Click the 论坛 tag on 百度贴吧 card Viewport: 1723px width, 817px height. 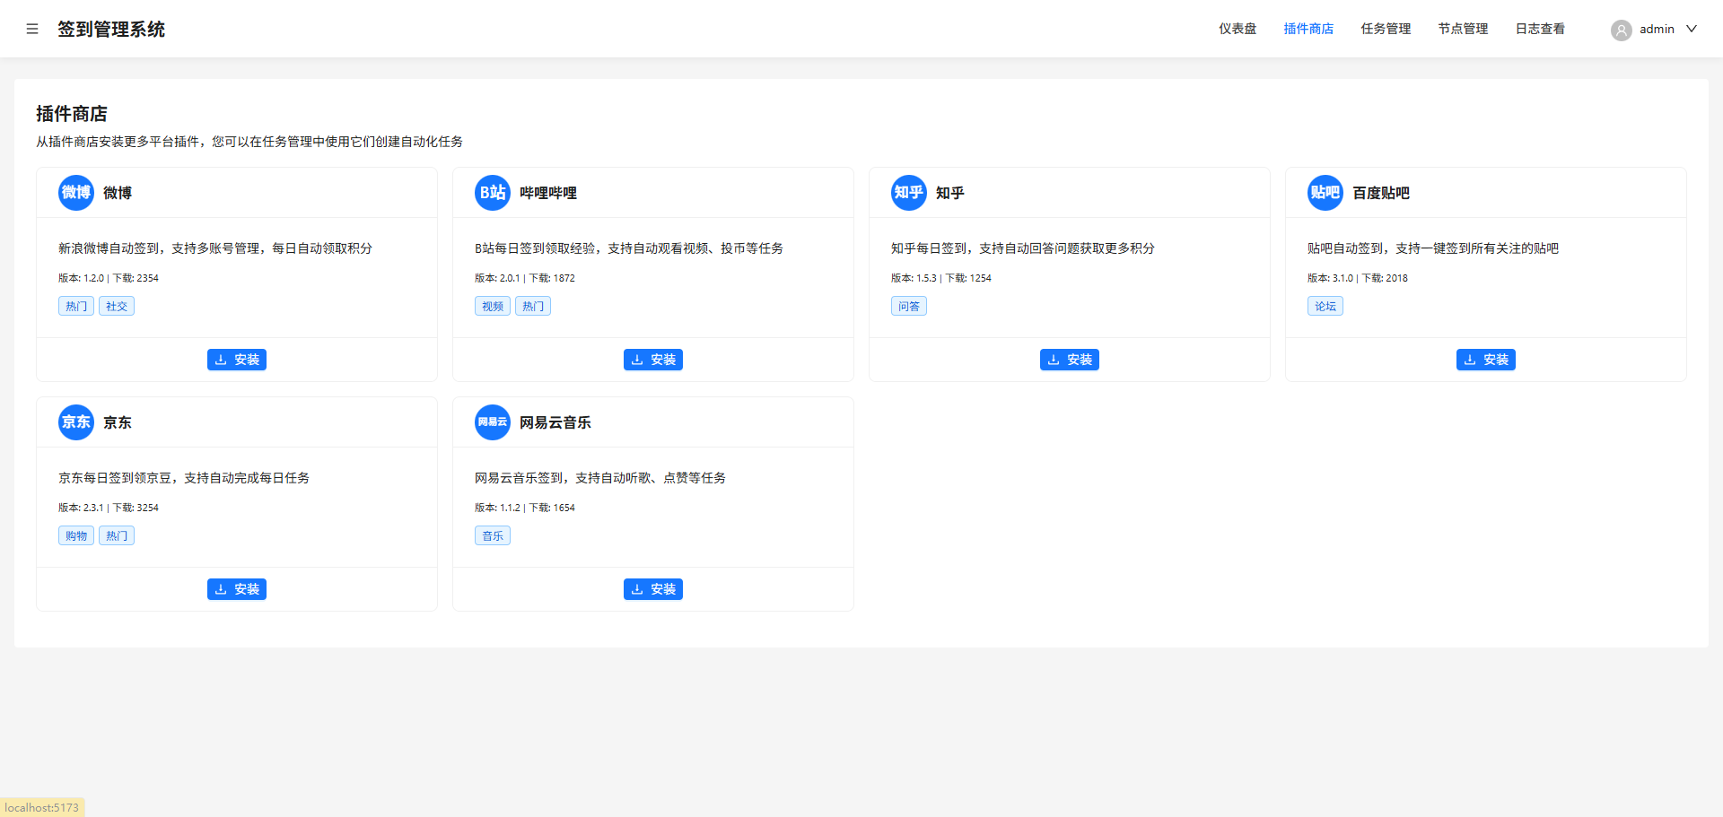(1325, 306)
